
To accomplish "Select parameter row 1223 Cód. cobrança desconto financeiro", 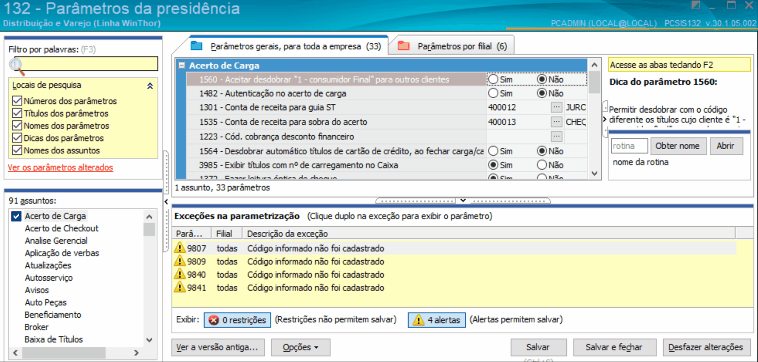I will tap(335, 136).
